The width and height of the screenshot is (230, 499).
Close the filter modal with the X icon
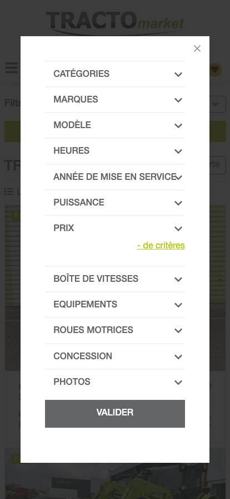click(197, 48)
